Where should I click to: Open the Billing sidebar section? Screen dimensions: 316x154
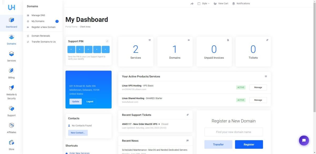tap(11, 74)
